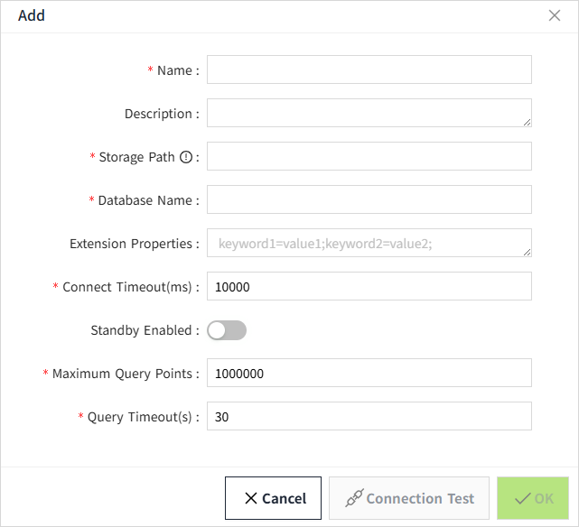The image size is (579, 527).
Task: Focus the Extension Properties text area
Action: [x=369, y=243]
